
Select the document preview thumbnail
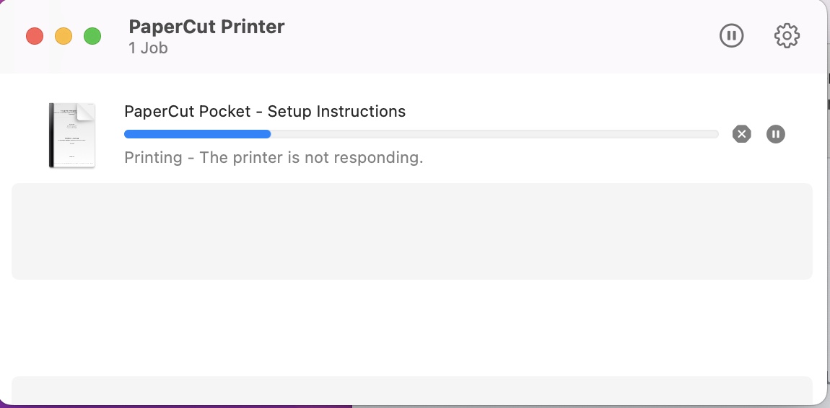tap(72, 136)
